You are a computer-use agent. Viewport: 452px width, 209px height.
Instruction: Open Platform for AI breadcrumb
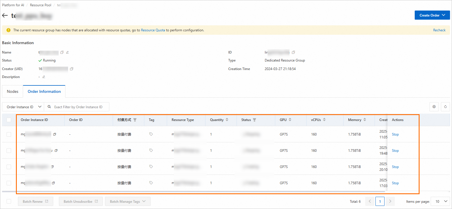click(x=13, y=5)
